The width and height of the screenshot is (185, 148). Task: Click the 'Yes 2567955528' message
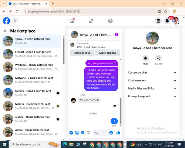(x=89, y=100)
